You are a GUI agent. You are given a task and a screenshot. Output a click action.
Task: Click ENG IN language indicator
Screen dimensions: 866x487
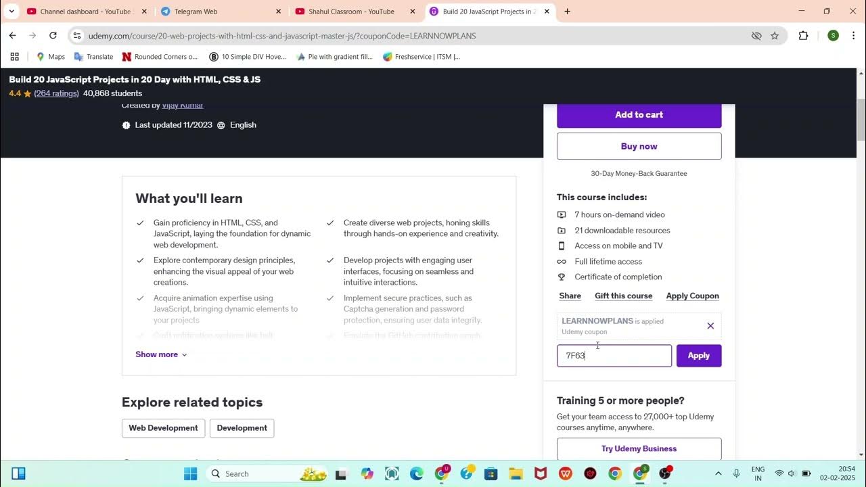[758, 473]
